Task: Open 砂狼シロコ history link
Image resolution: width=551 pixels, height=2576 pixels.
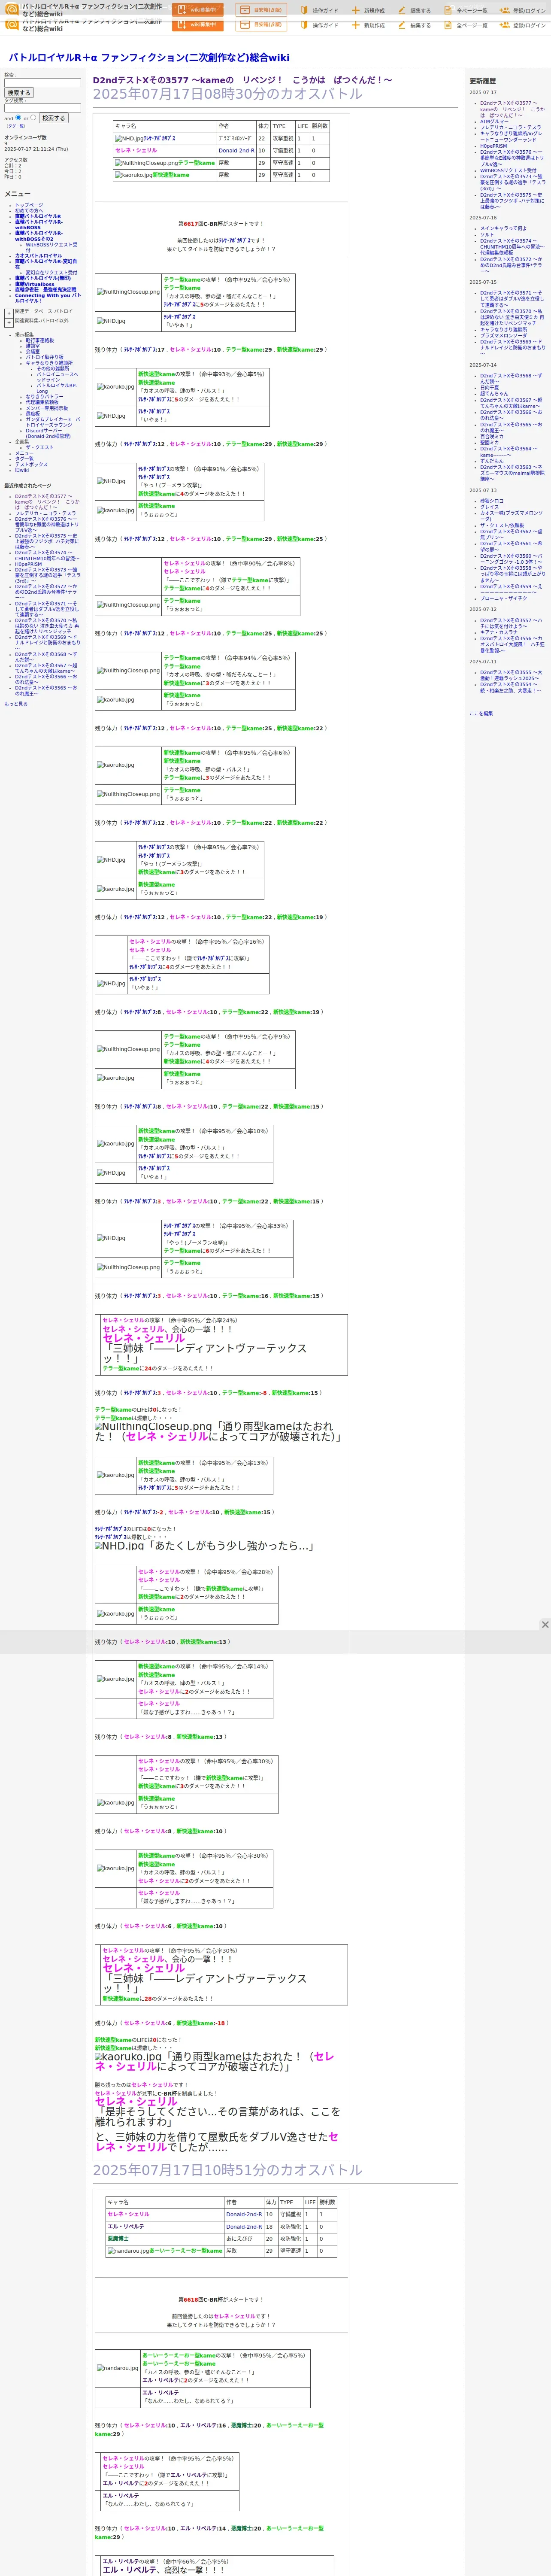Action: pos(492,501)
